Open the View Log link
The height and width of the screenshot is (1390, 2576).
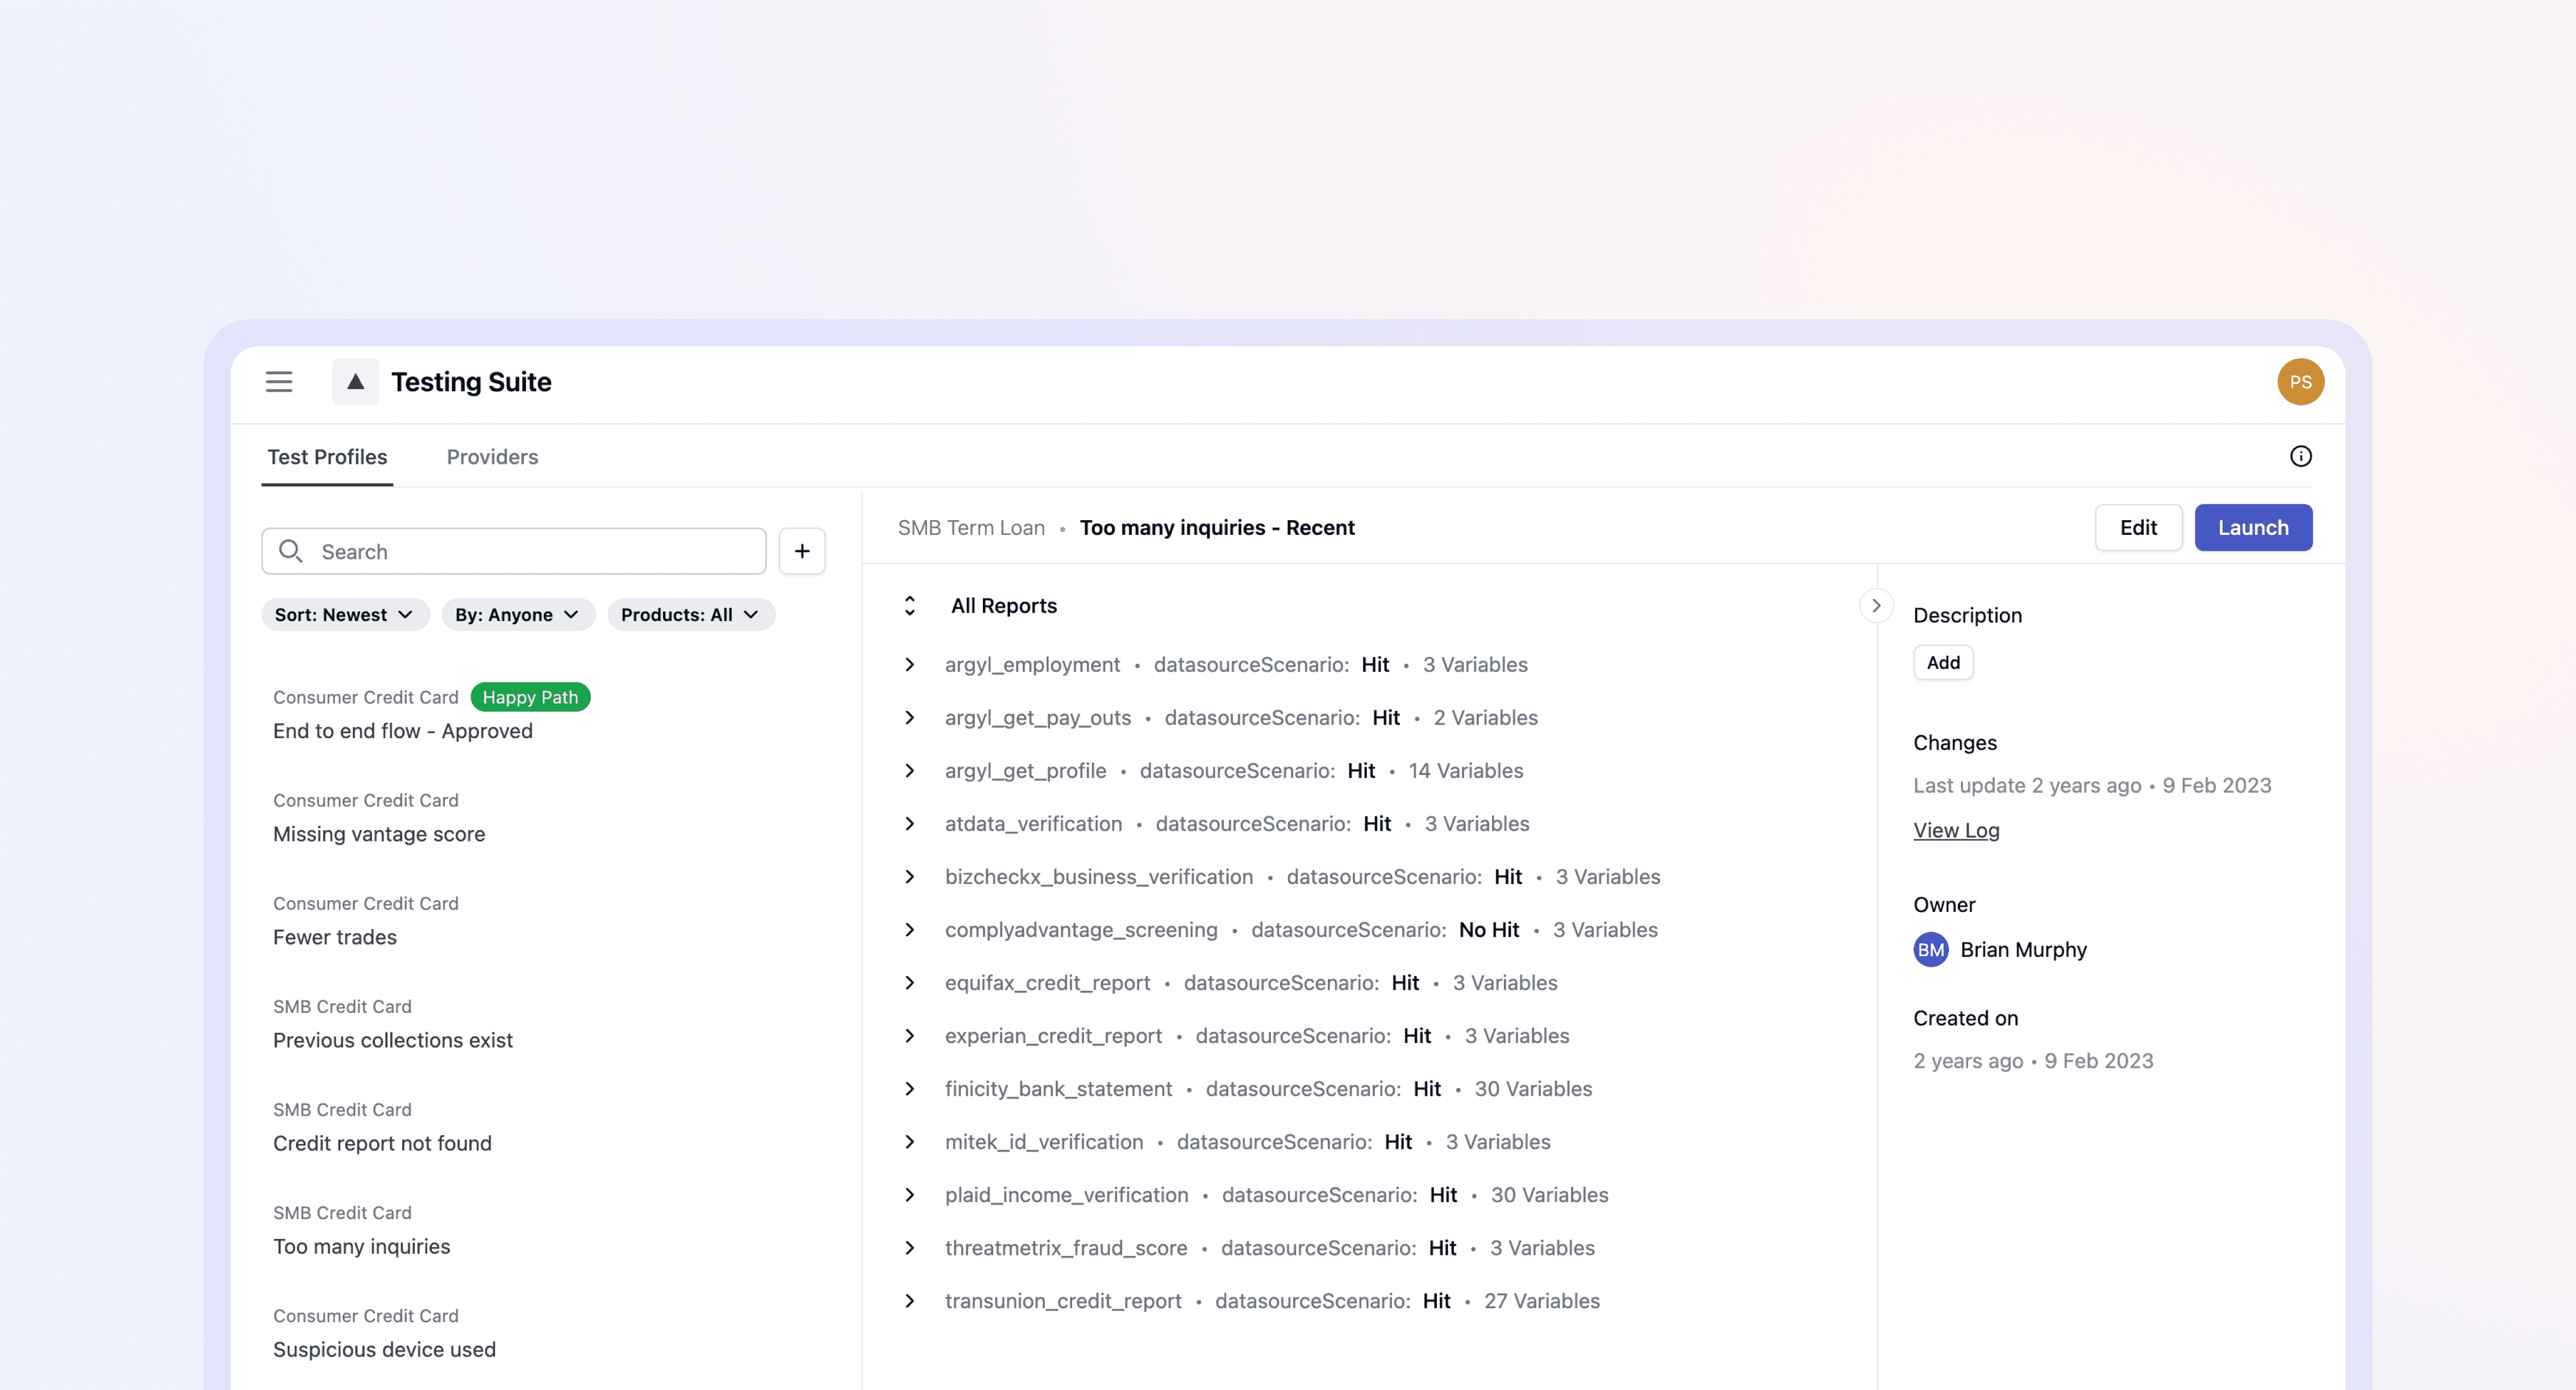1956,830
